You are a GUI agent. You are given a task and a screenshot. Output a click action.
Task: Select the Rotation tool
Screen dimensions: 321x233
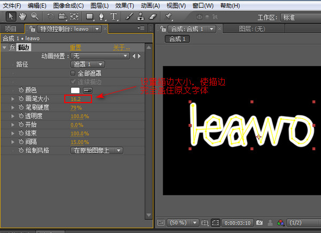click(x=50, y=17)
